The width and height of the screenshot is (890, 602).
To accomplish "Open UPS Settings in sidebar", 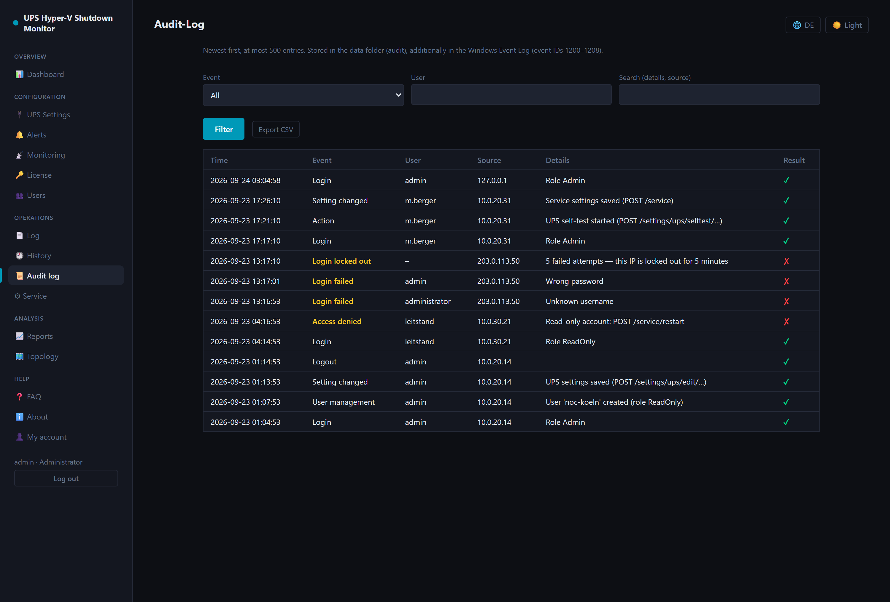I will pos(66,114).
